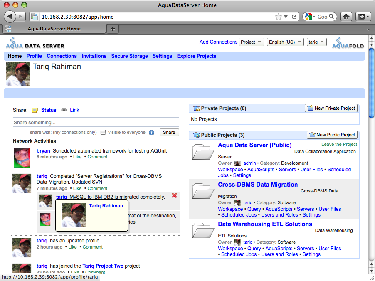Click the vertical page scrollbar thumb
This screenshot has height=281, width=375.
click(x=371, y=83)
